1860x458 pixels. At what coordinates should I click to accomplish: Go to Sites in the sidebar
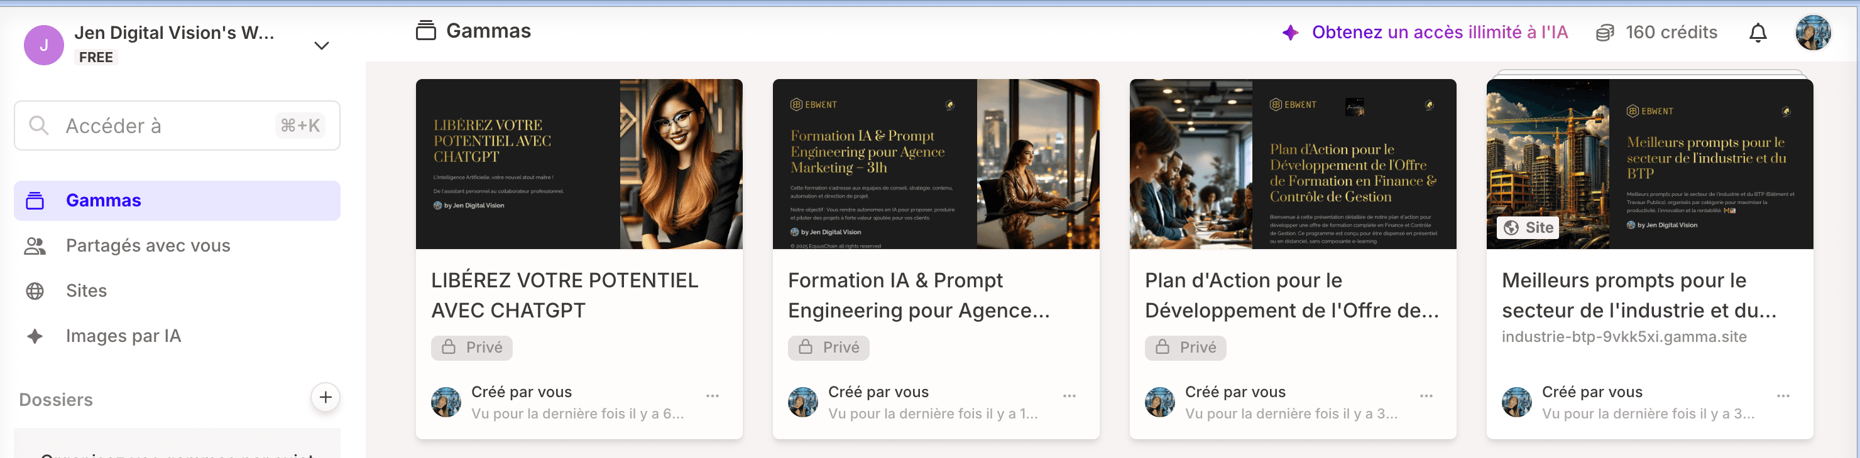pyautogui.click(x=86, y=290)
